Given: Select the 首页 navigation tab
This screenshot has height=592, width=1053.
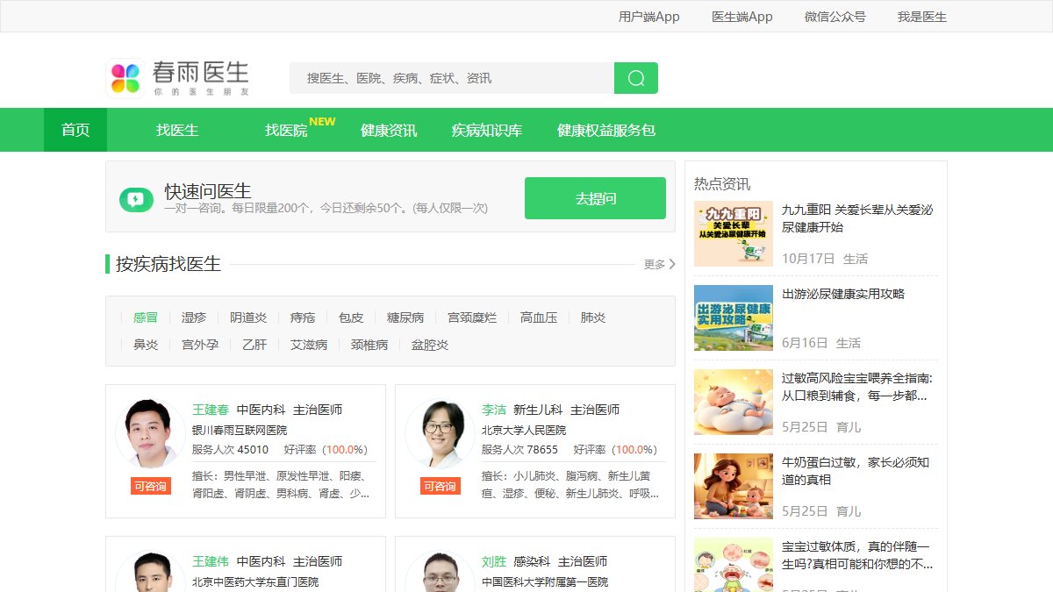Looking at the screenshot, I should [75, 130].
